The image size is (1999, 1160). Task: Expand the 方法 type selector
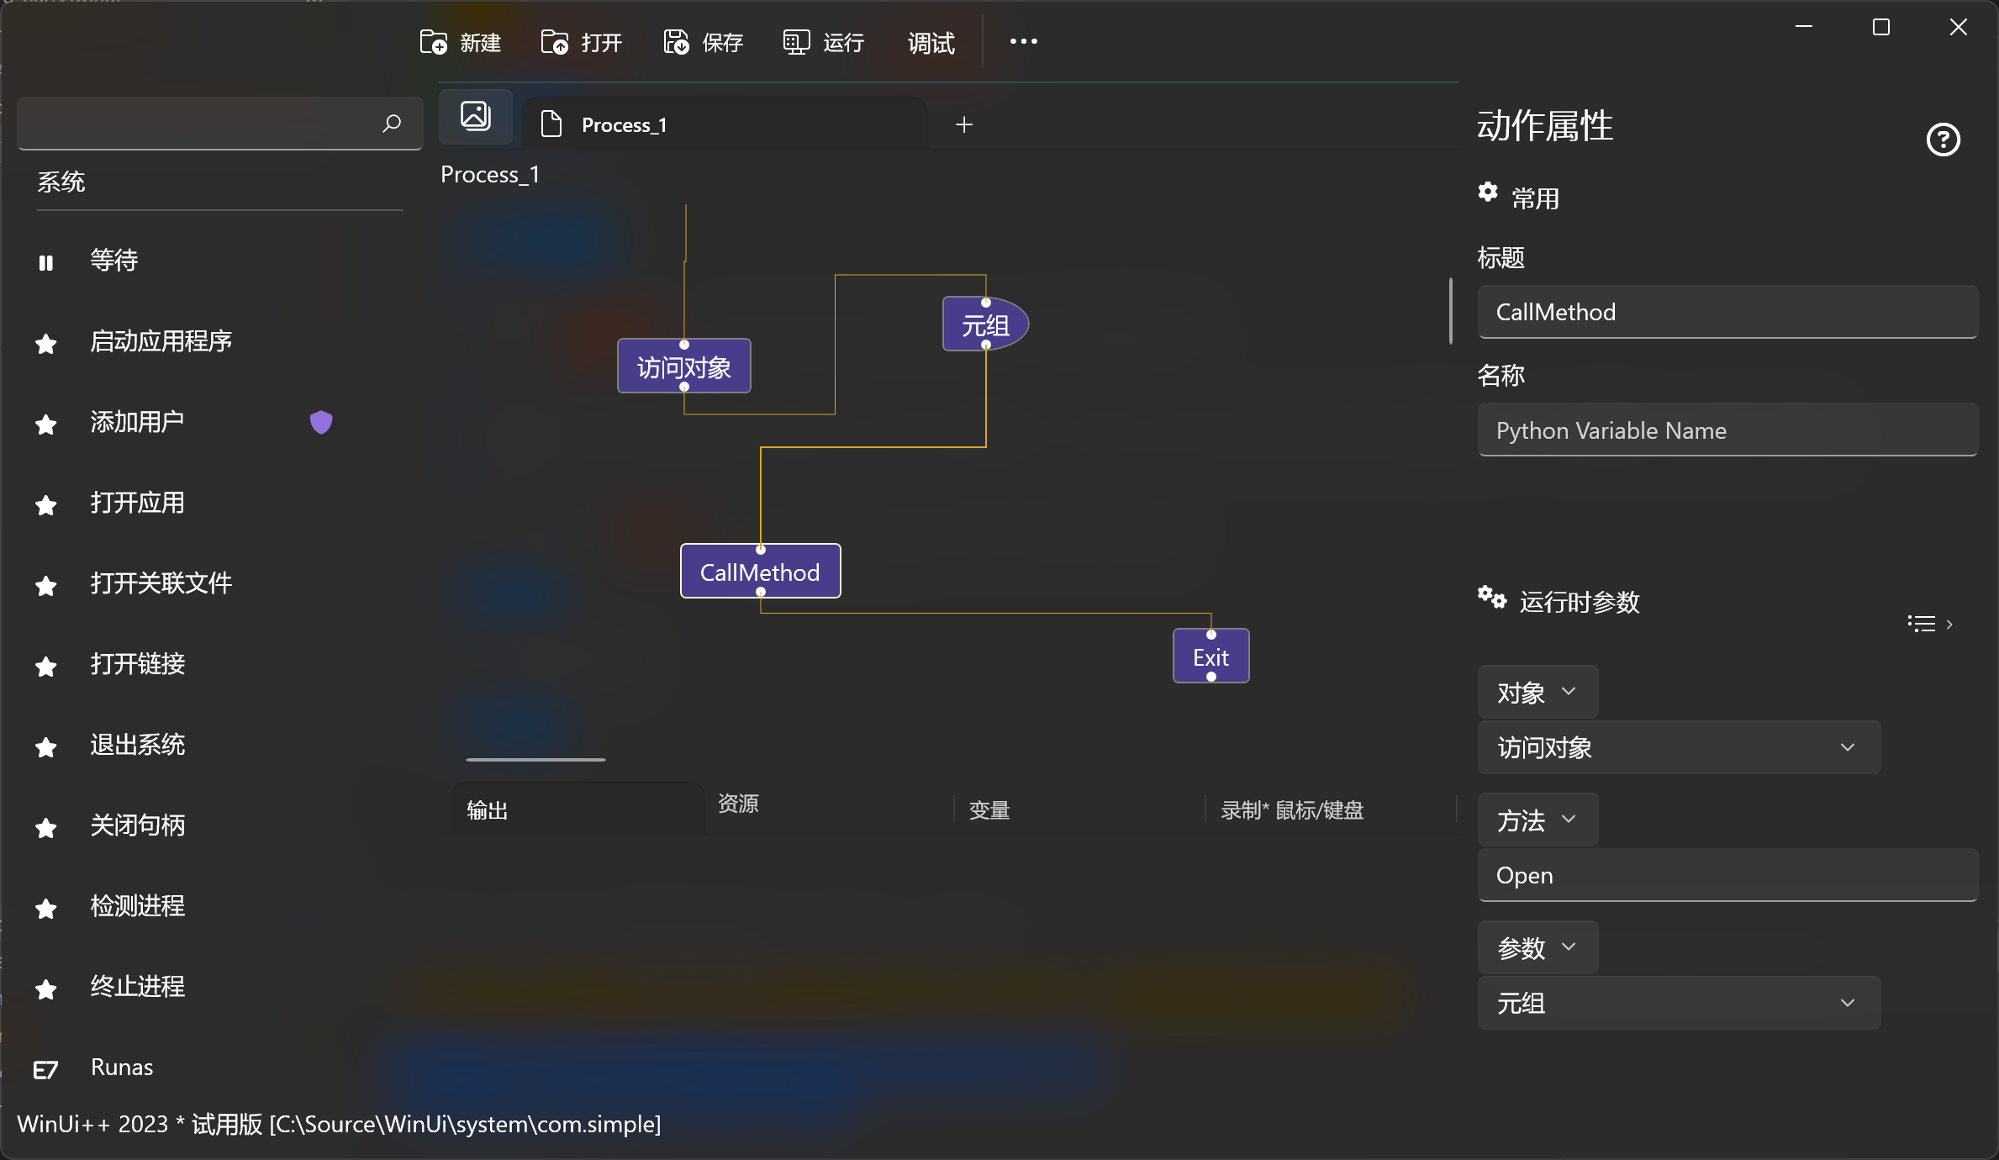(1537, 820)
